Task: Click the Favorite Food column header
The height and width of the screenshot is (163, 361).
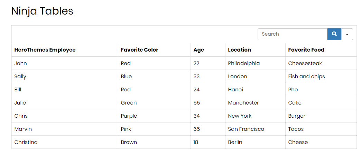Action: (306, 50)
